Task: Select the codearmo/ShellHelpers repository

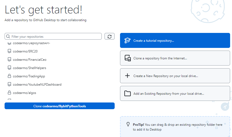Action: [x=60, y=68]
